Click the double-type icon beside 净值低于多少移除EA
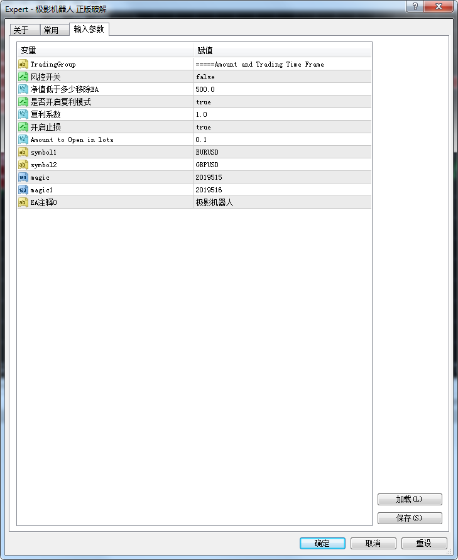 click(x=23, y=89)
